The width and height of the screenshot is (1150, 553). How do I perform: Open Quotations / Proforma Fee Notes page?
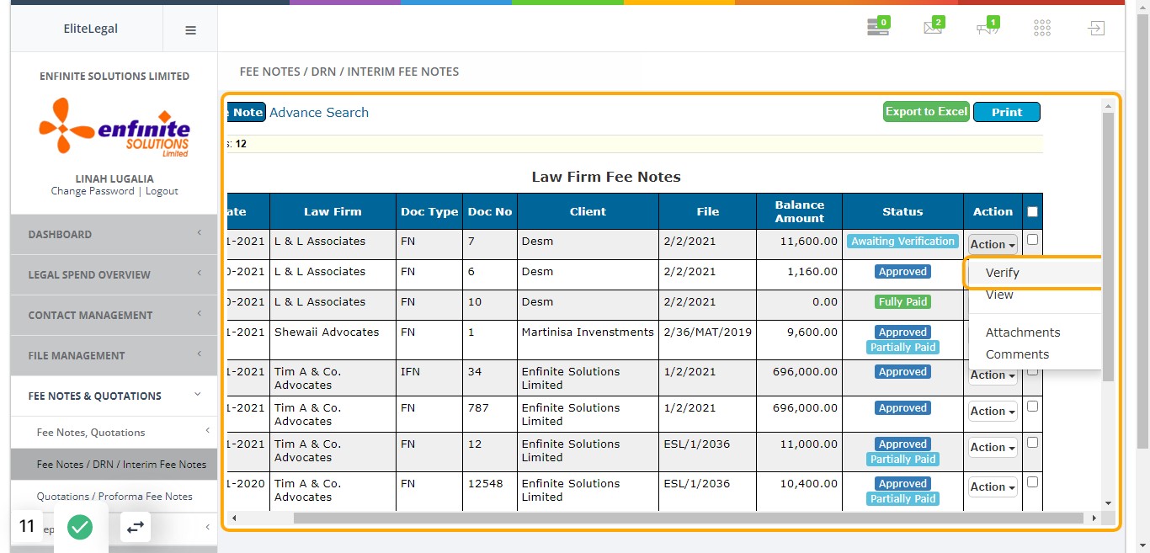114,496
